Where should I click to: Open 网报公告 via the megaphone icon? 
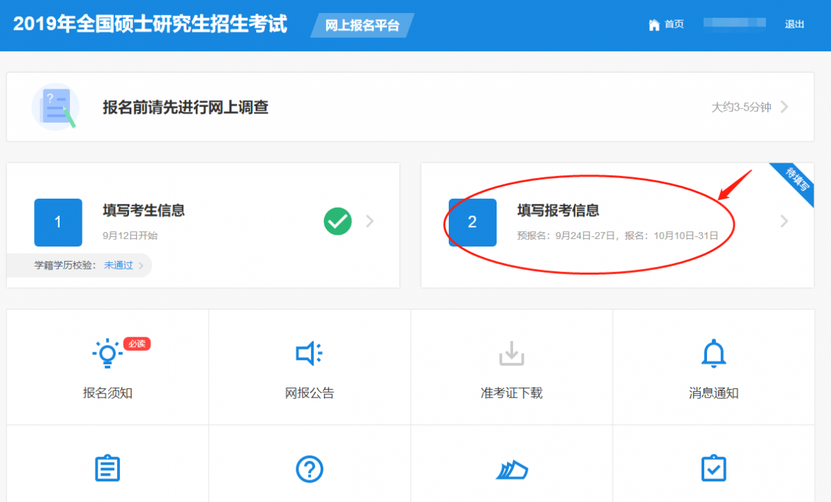click(x=310, y=353)
